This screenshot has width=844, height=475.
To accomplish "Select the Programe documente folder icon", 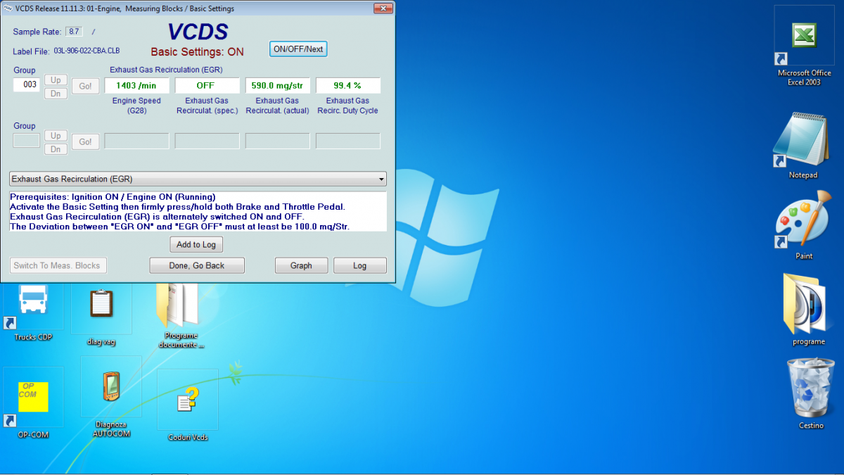I will (181, 315).
